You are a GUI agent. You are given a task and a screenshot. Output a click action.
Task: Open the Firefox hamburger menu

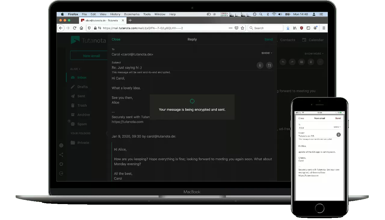pyautogui.click(x=324, y=28)
